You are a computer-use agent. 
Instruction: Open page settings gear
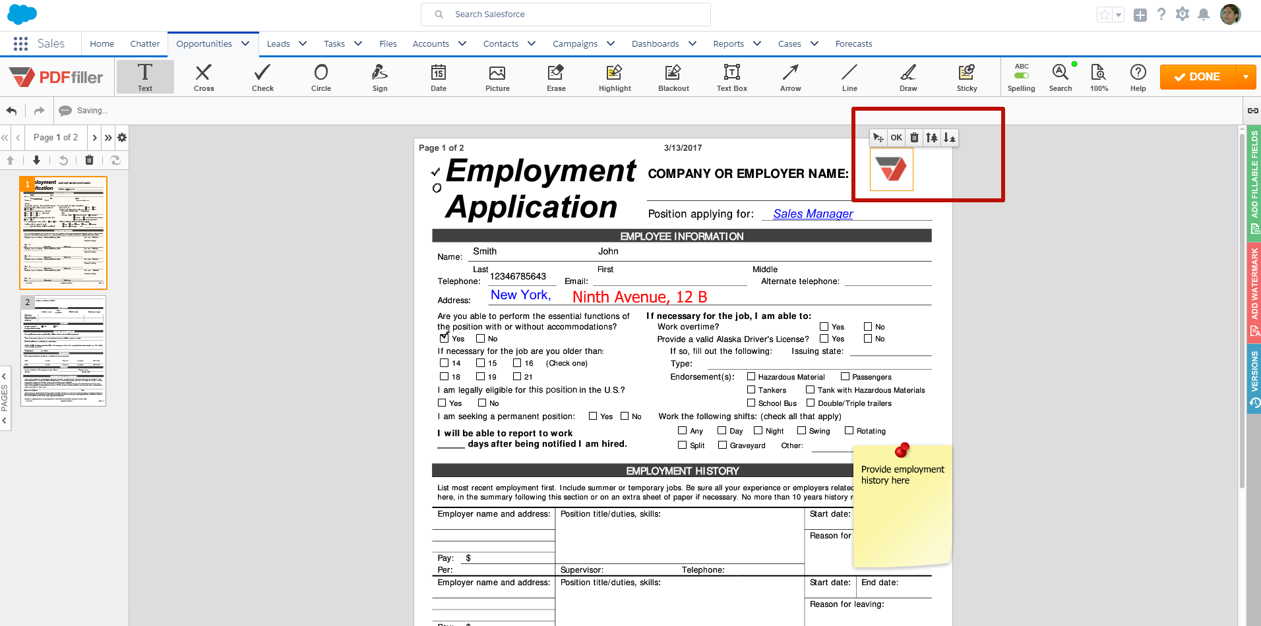(122, 138)
